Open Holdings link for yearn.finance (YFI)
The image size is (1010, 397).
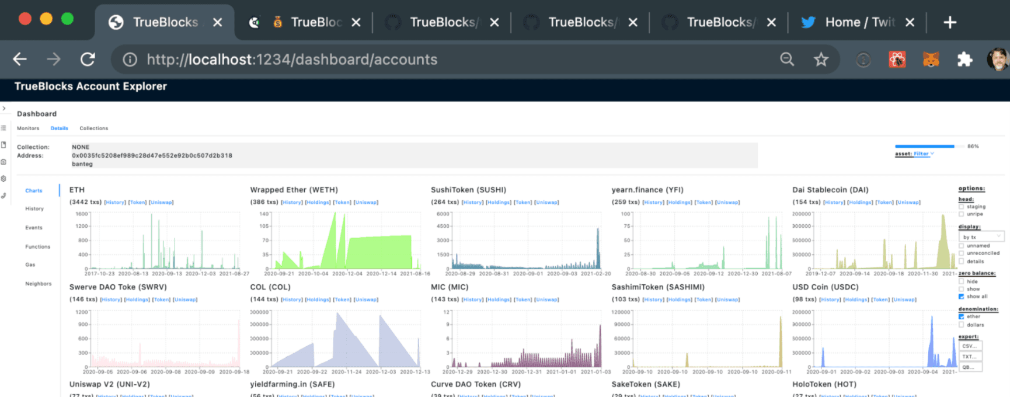pos(679,203)
